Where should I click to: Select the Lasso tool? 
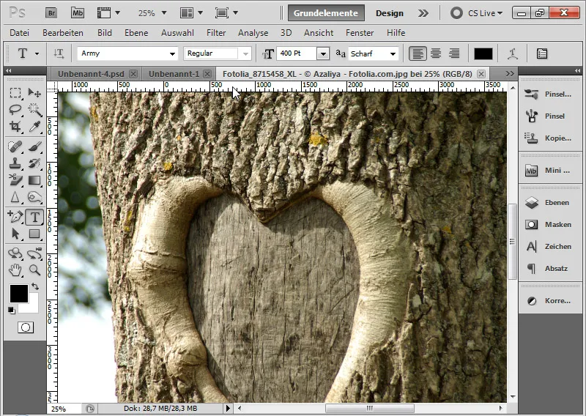[x=15, y=110]
